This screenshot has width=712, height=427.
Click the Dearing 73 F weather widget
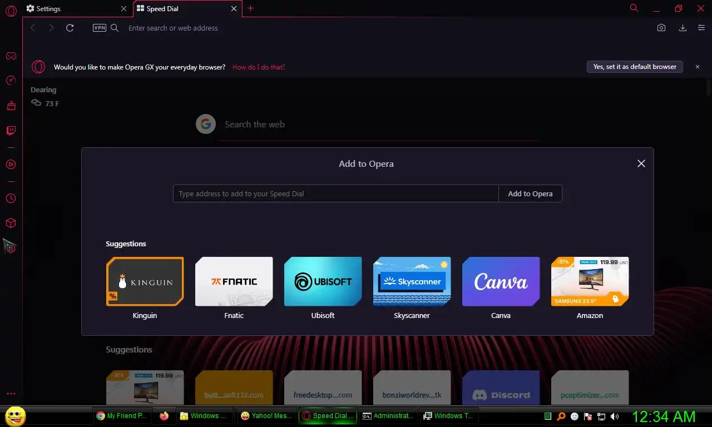coord(44,97)
